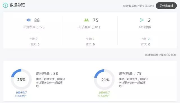Click the 总访客量 (UV) label
This screenshot has width=180, height=103.
(89, 27)
